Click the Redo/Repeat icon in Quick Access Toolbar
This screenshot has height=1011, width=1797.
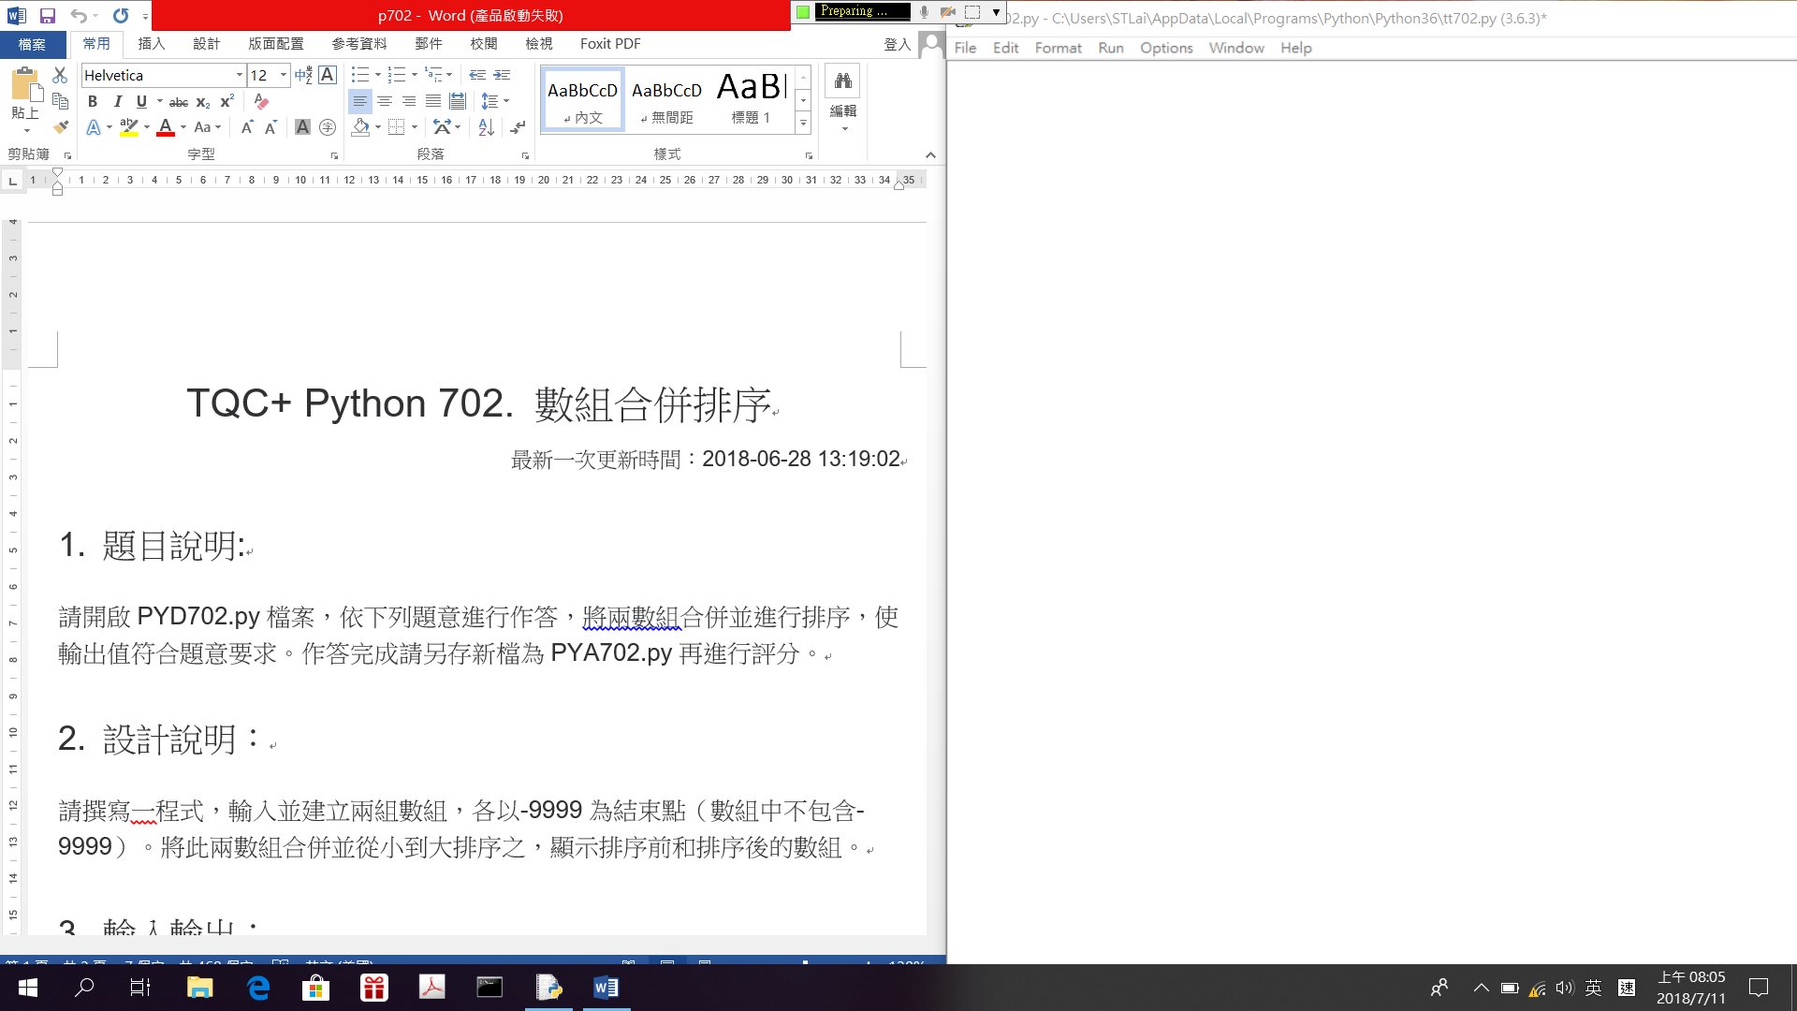click(x=121, y=15)
